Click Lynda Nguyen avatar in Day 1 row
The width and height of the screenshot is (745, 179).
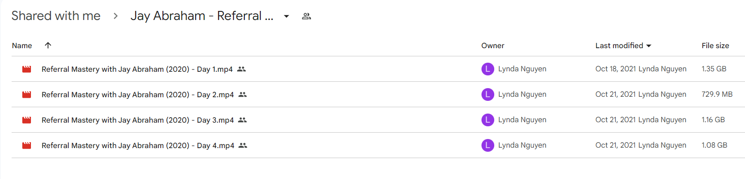click(488, 69)
